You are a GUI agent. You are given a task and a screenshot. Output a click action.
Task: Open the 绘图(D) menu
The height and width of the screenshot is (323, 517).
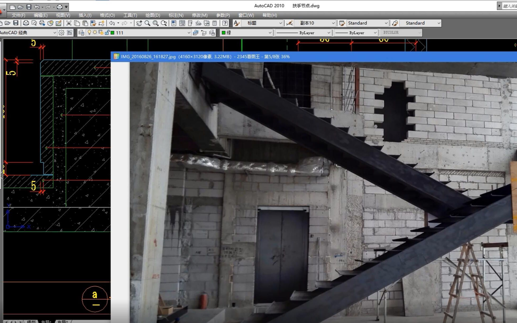coord(153,15)
